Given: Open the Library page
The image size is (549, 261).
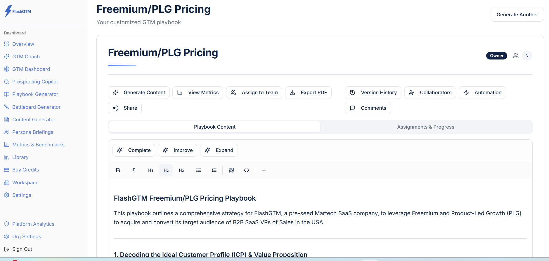Looking at the screenshot, I should [x=16, y=157].
